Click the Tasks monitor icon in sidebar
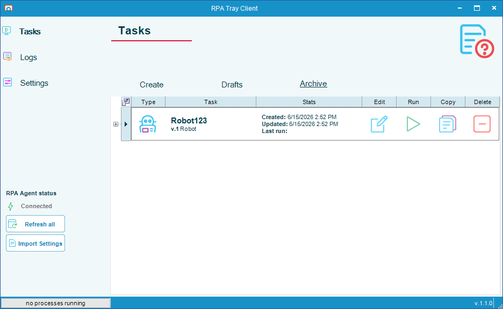The image size is (503, 309). 7,31
